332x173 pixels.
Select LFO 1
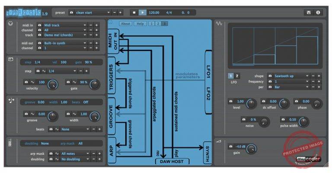[x=230, y=76]
